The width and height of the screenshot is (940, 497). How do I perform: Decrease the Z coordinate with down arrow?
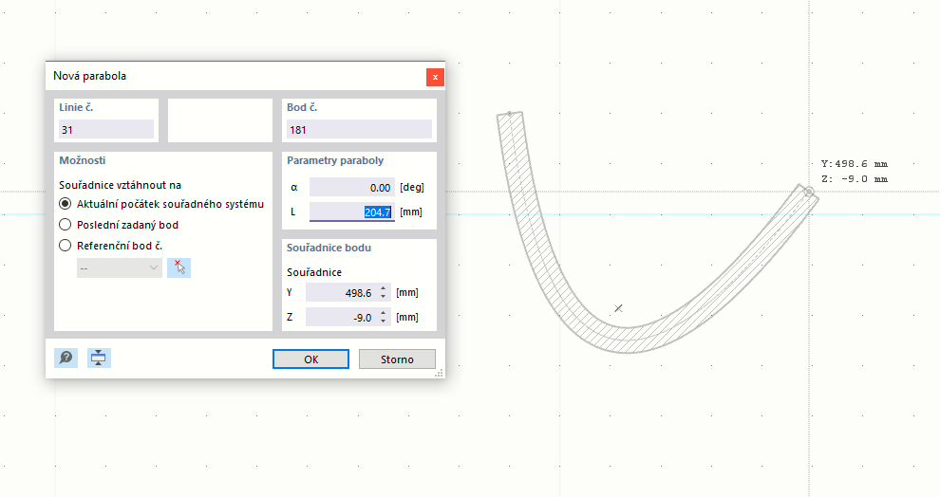pyautogui.click(x=383, y=322)
